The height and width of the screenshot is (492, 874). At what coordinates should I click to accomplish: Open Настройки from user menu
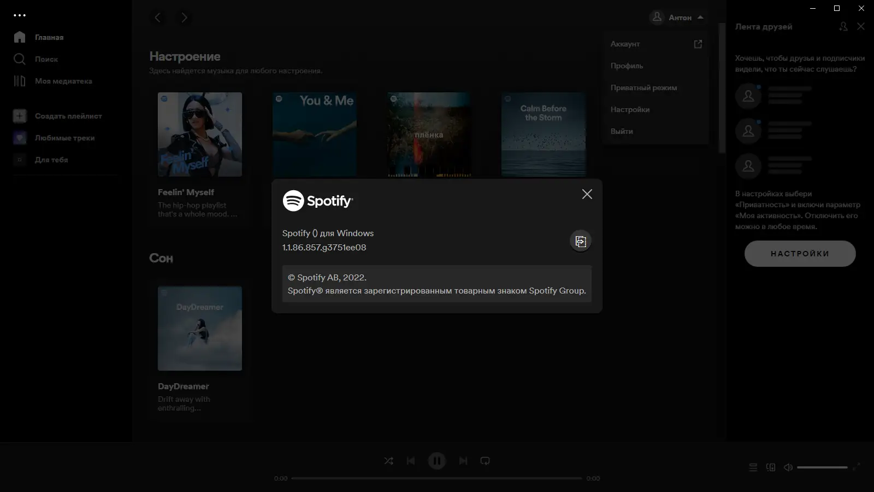(655, 109)
